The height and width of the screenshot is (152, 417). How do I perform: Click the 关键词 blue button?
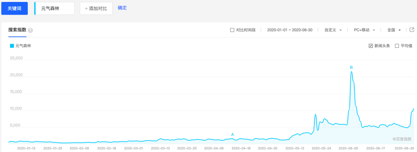tap(14, 8)
